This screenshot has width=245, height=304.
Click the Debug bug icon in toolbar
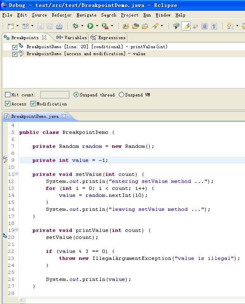[75, 26]
